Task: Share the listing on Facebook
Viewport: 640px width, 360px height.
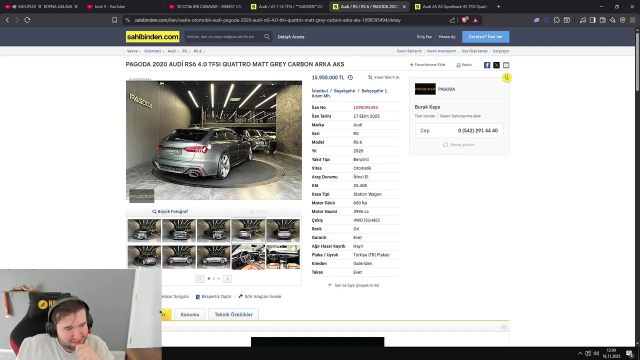Action: (x=487, y=65)
